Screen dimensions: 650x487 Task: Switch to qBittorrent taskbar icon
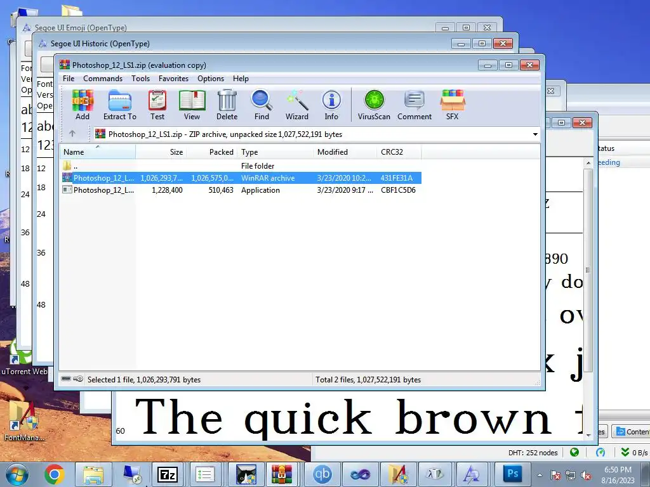(x=322, y=474)
